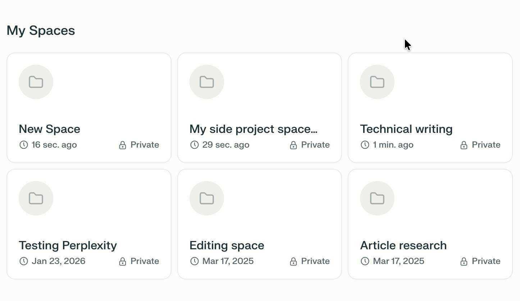Click the Editing space folder icon
The image size is (520, 301).
coord(207,198)
